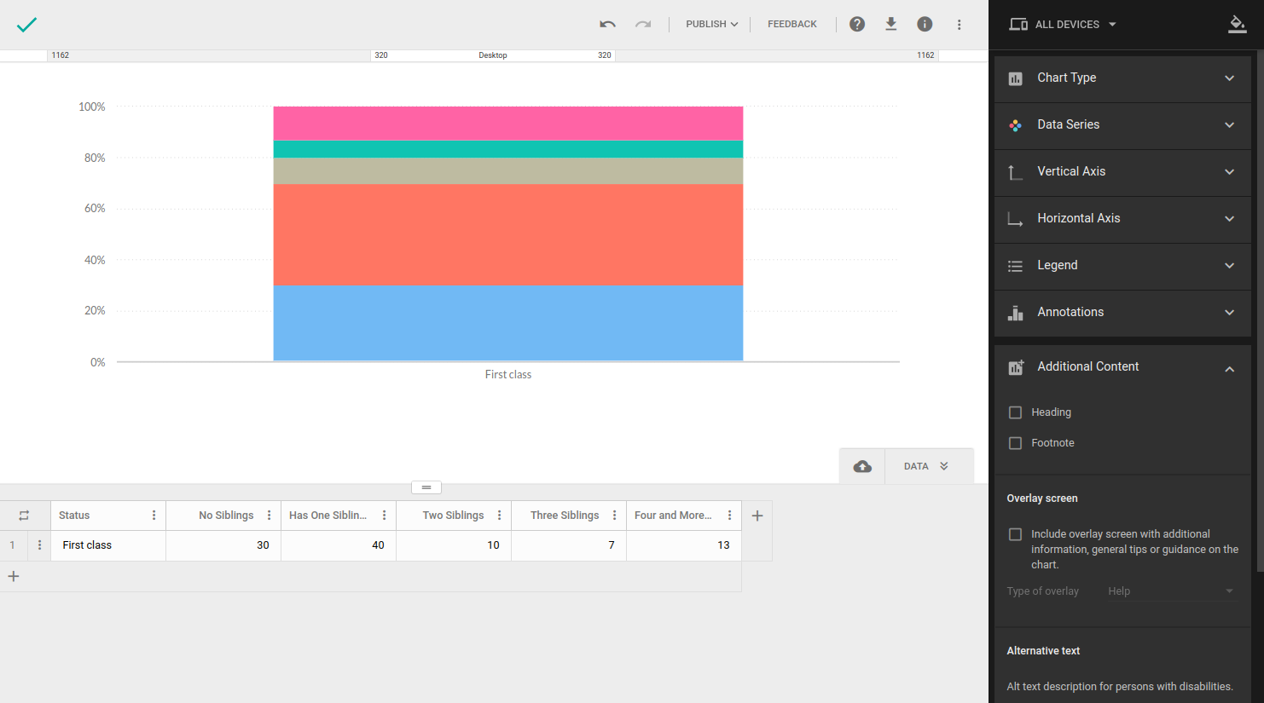Viewport: 1264px width, 703px height.
Task: Select the cell with value 40
Action: pyautogui.click(x=339, y=545)
